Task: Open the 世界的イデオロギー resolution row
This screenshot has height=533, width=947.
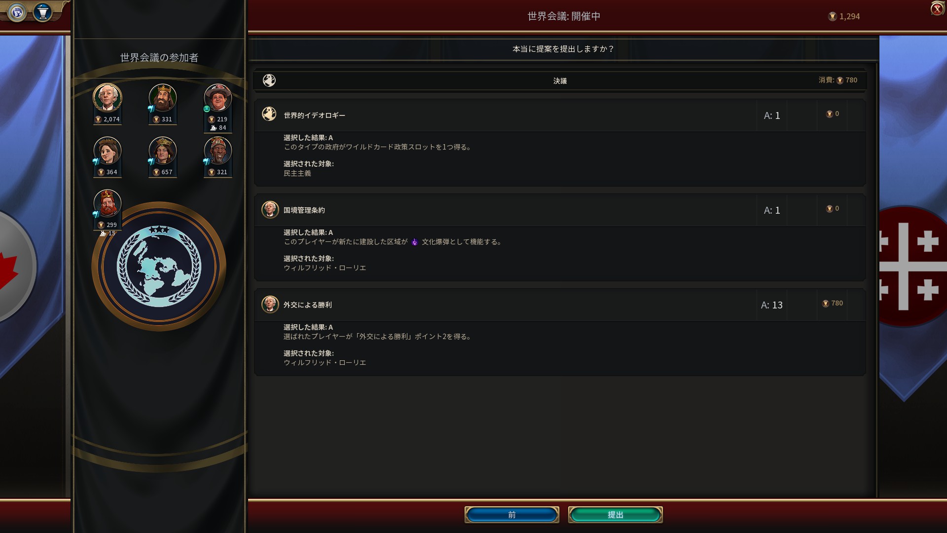Action: click(560, 115)
